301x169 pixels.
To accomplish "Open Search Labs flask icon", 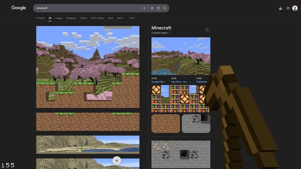I will pos(280,8).
